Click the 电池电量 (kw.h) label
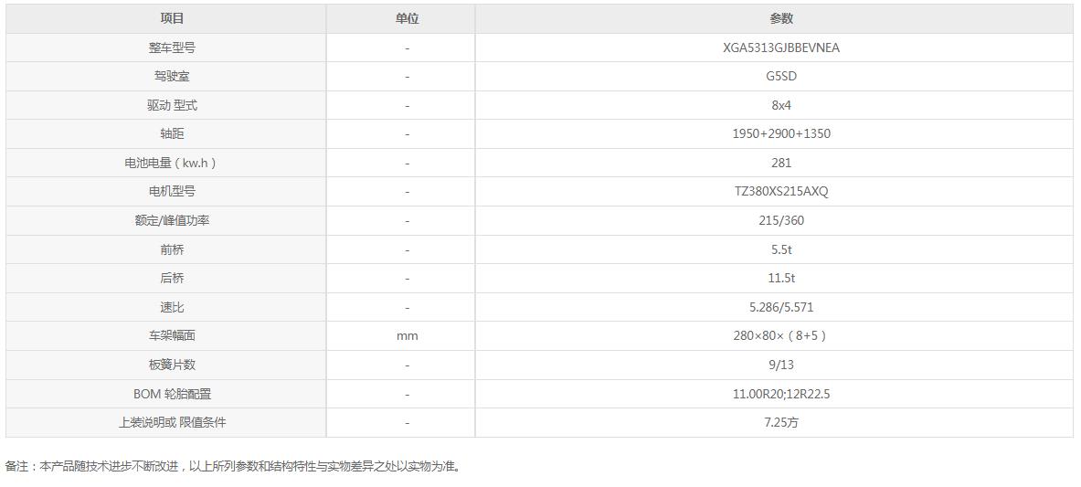Screen dimensions: 1081x487 click(172, 164)
